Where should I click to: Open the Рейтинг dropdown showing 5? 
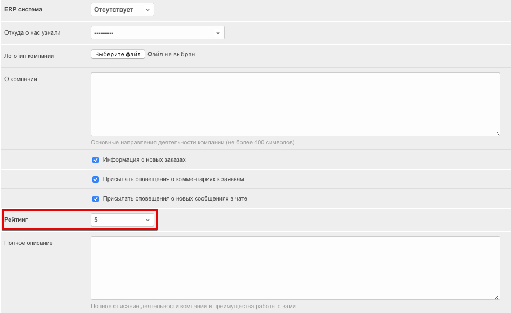(123, 220)
